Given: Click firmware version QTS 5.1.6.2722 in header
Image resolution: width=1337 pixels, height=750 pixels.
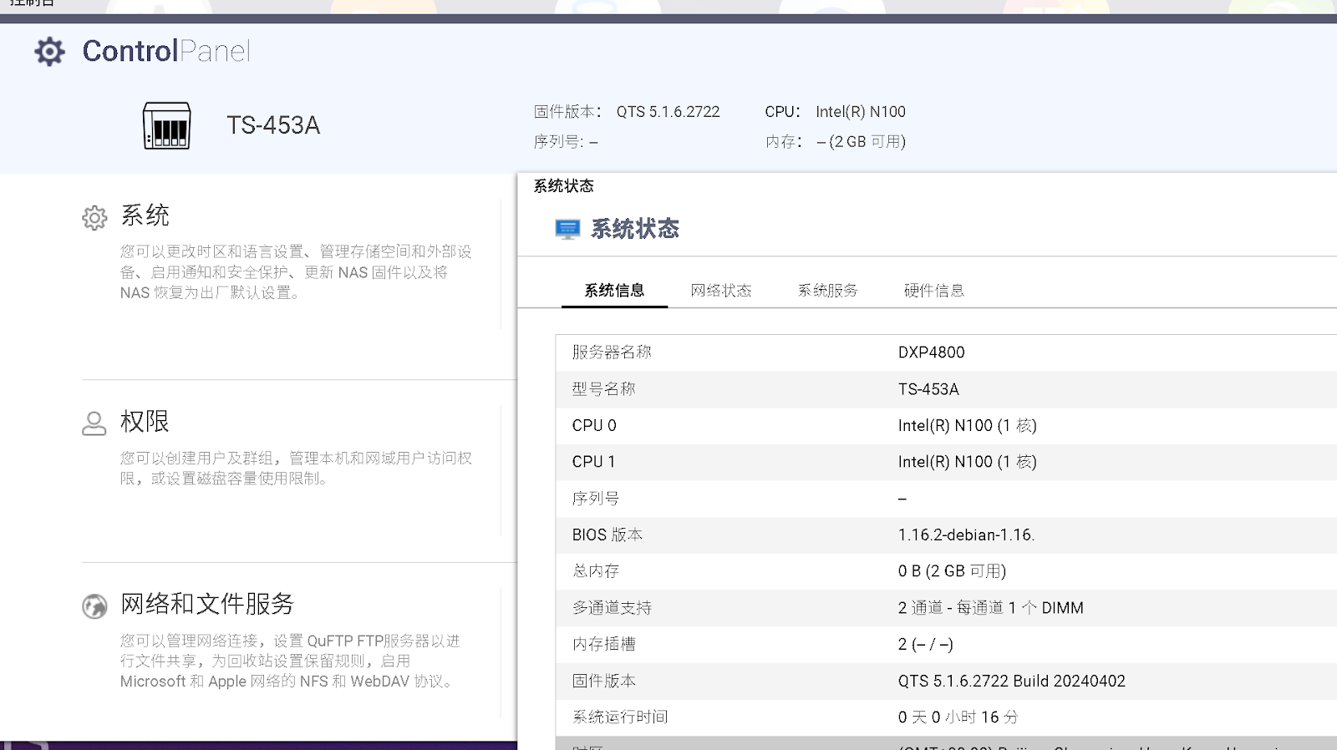Looking at the screenshot, I should (x=668, y=112).
